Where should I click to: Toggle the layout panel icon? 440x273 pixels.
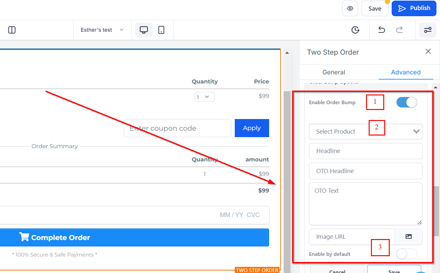[x=12, y=30]
